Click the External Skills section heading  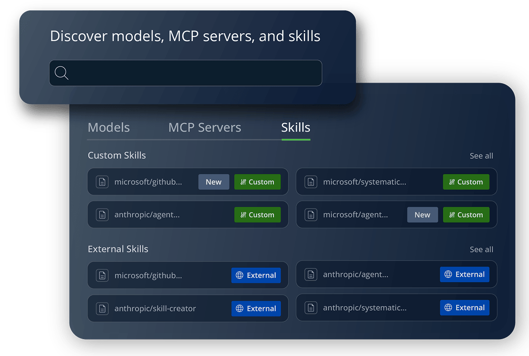tap(118, 249)
